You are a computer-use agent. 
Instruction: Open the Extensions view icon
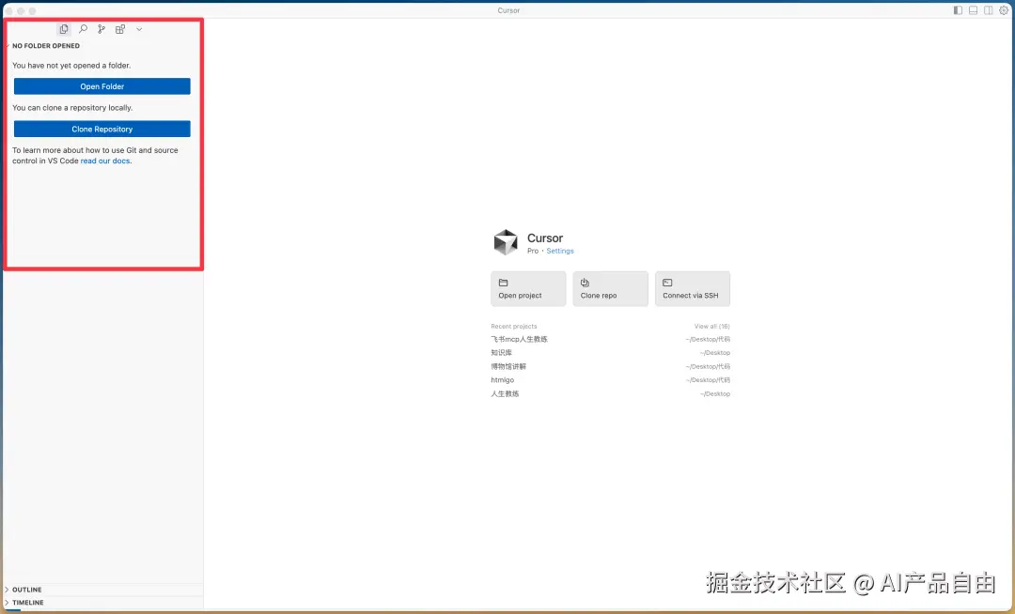click(x=120, y=29)
